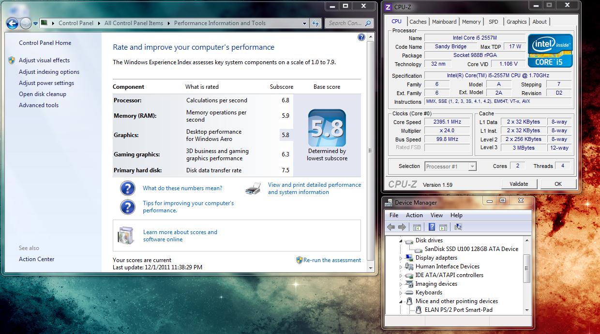Image resolution: width=600 pixels, height=334 pixels.
Task: Click the Validate button in CPU-Z
Action: coord(519,184)
